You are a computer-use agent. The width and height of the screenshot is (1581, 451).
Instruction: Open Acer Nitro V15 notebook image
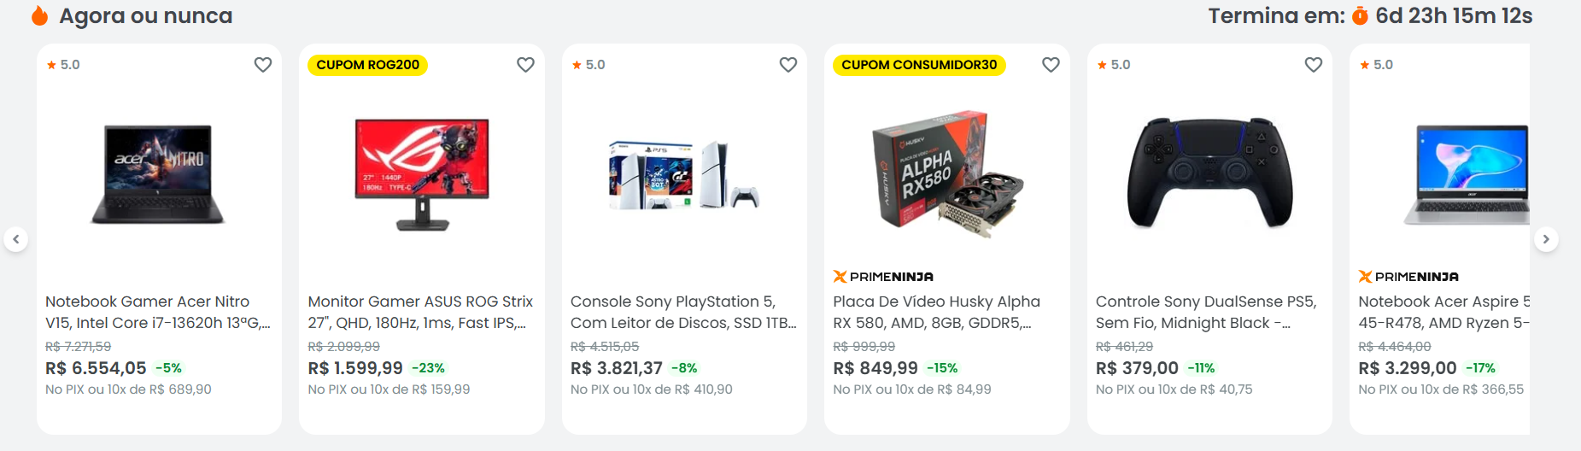159,175
